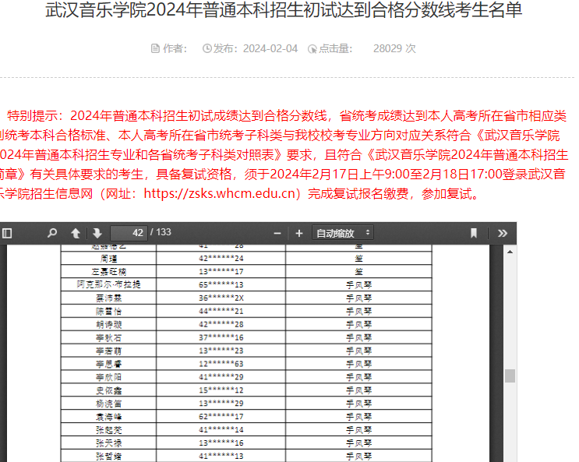Toggle the PDF viewer sidebar

pos(8,233)
